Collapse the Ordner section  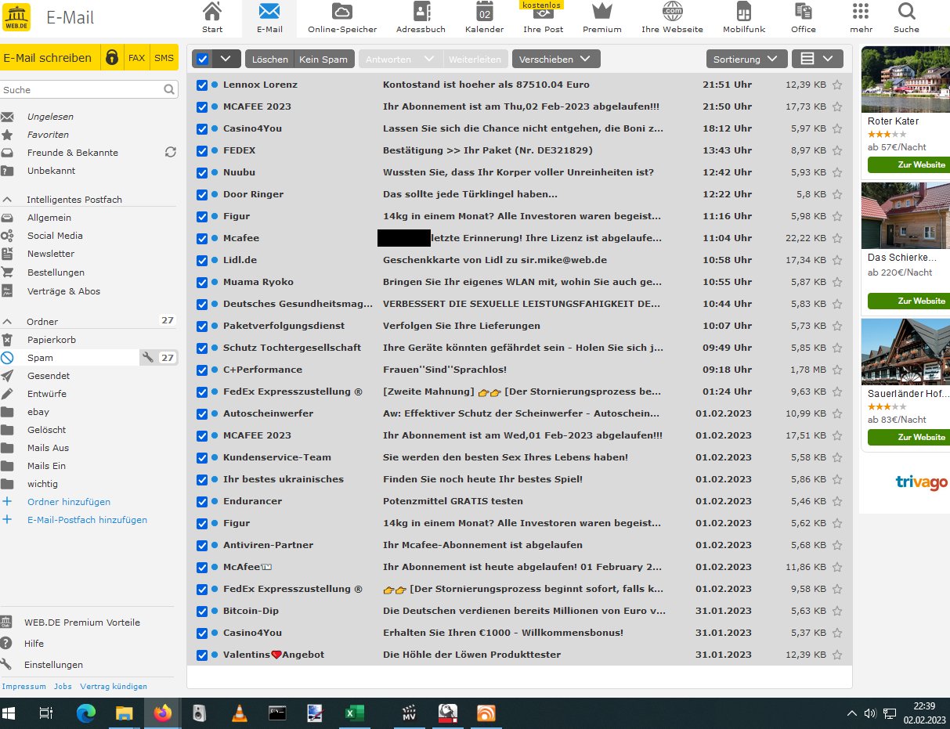tap(7, 322)
